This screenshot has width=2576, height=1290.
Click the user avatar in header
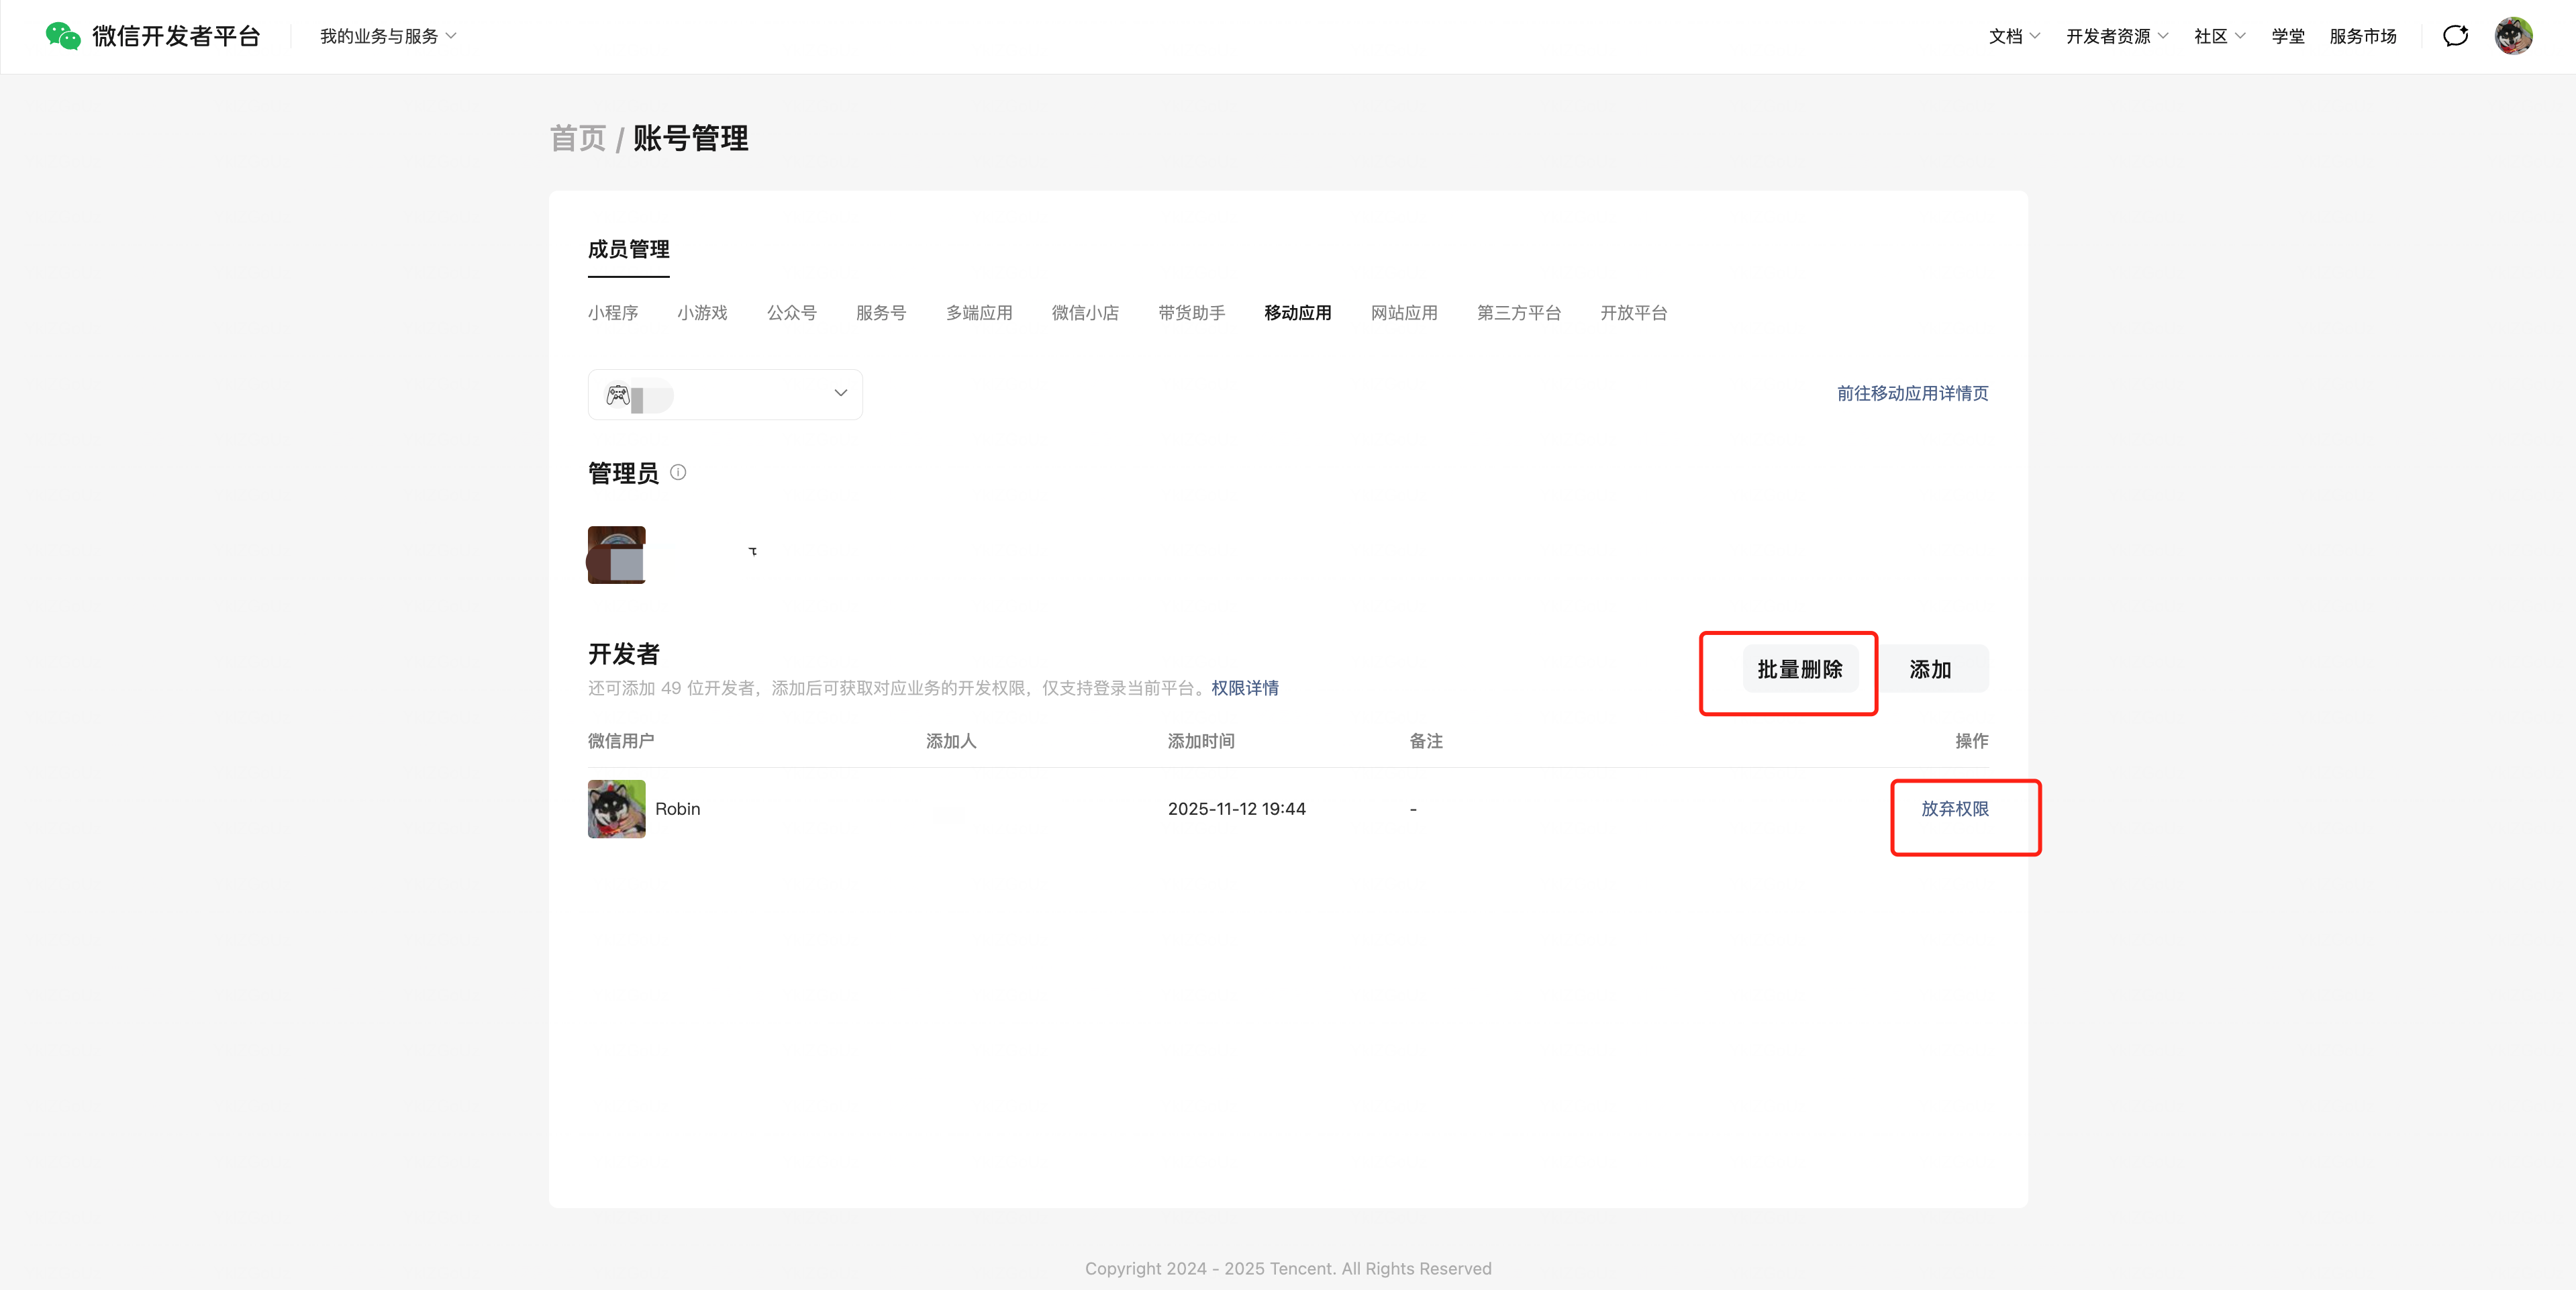pos(2513,36)
